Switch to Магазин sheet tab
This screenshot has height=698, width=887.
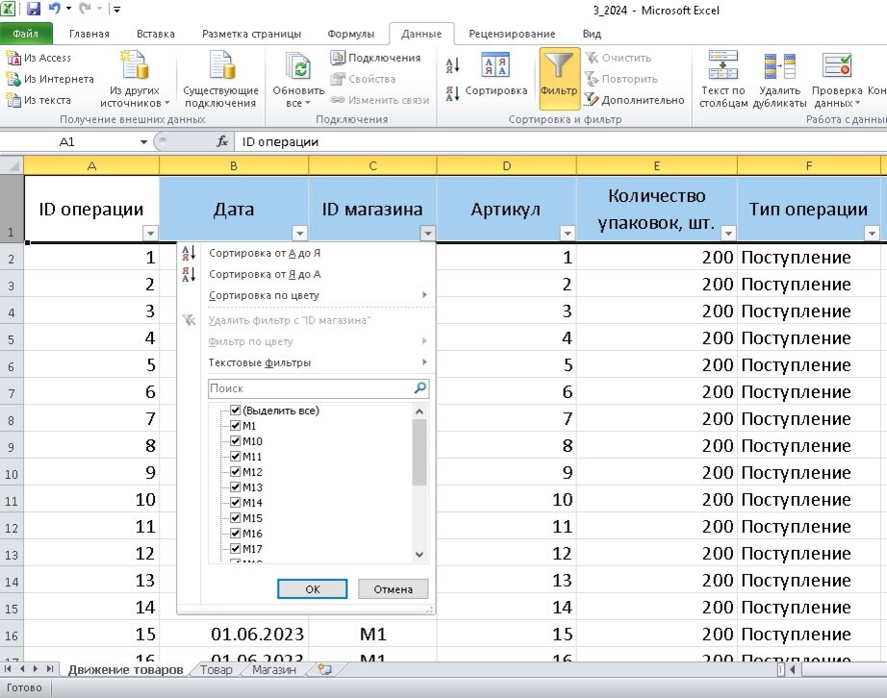click(x=274, y=669)
